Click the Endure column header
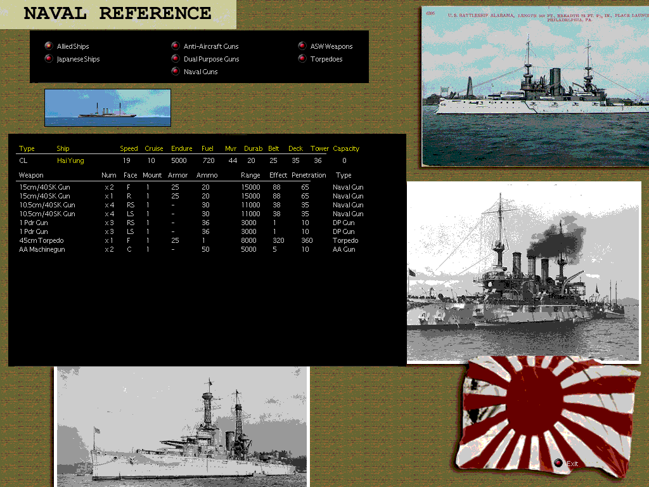 point(182,148)
